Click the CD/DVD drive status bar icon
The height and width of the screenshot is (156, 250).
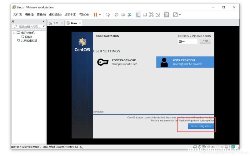click(200, 147)
